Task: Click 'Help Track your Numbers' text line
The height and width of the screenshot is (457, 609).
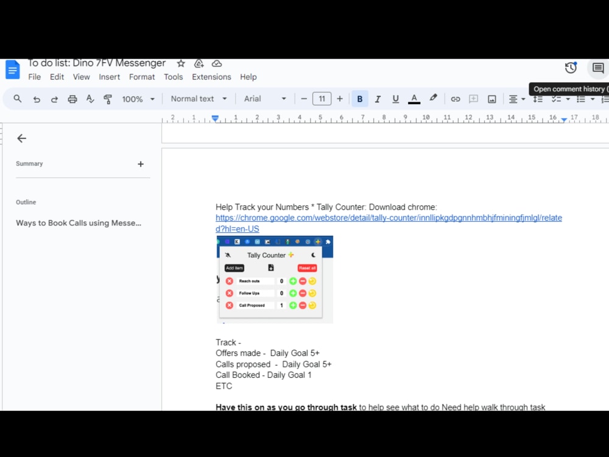Action: pos(326,207)
